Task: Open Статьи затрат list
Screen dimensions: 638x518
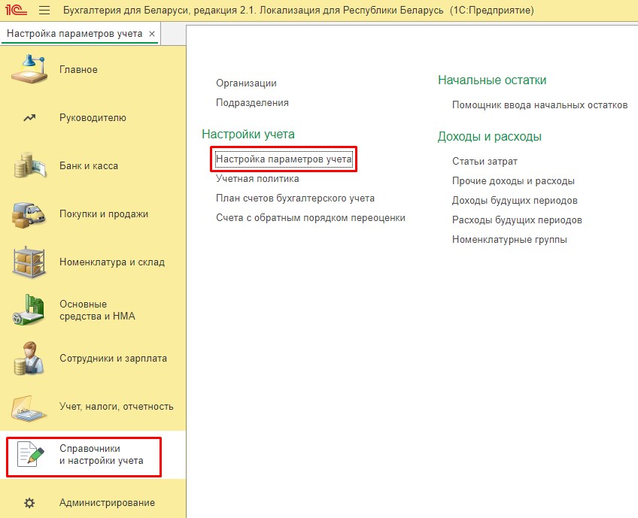Action: coord(485,162)
